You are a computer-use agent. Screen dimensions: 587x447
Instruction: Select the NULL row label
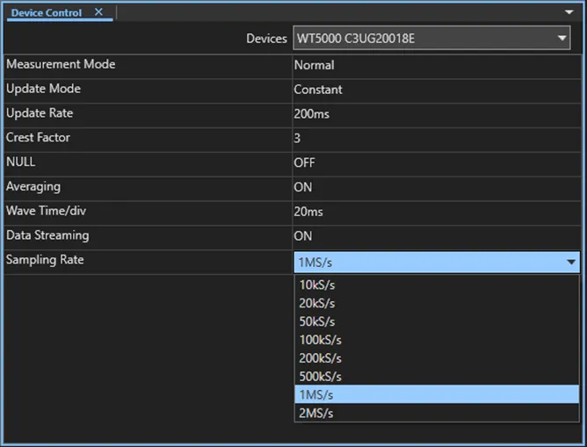click(21, 162)
